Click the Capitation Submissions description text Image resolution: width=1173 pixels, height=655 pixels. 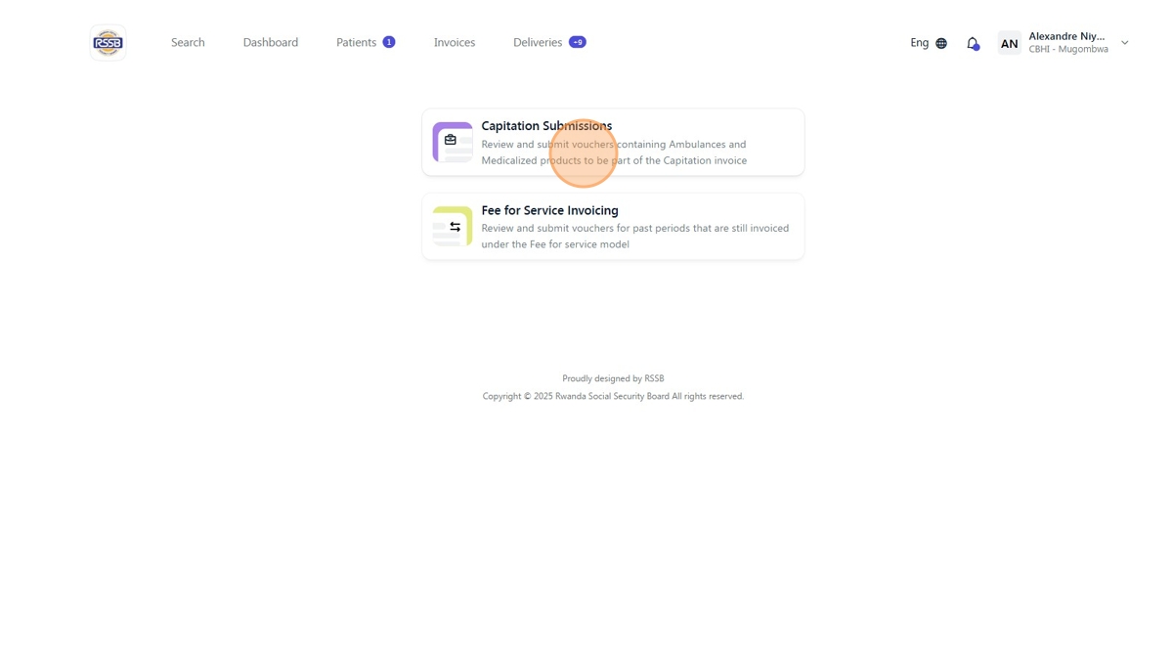click(x=614, y=153)
